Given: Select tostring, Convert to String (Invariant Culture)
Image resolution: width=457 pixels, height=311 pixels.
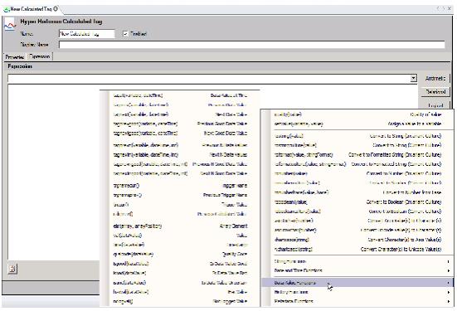Looking at the screenshot, I should 357,136.
